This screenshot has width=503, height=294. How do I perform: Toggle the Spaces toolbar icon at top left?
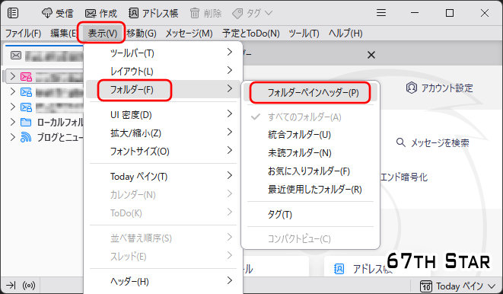click(x=13, y=13)
